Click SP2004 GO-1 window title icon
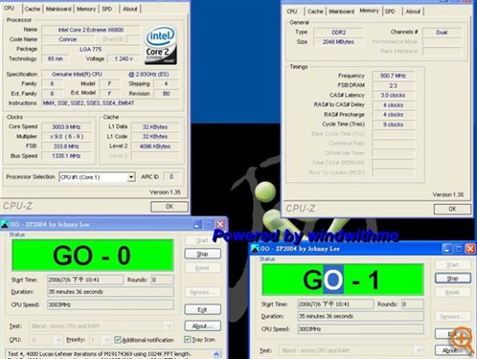The image size is (477, 359). (x=255, y=248)
